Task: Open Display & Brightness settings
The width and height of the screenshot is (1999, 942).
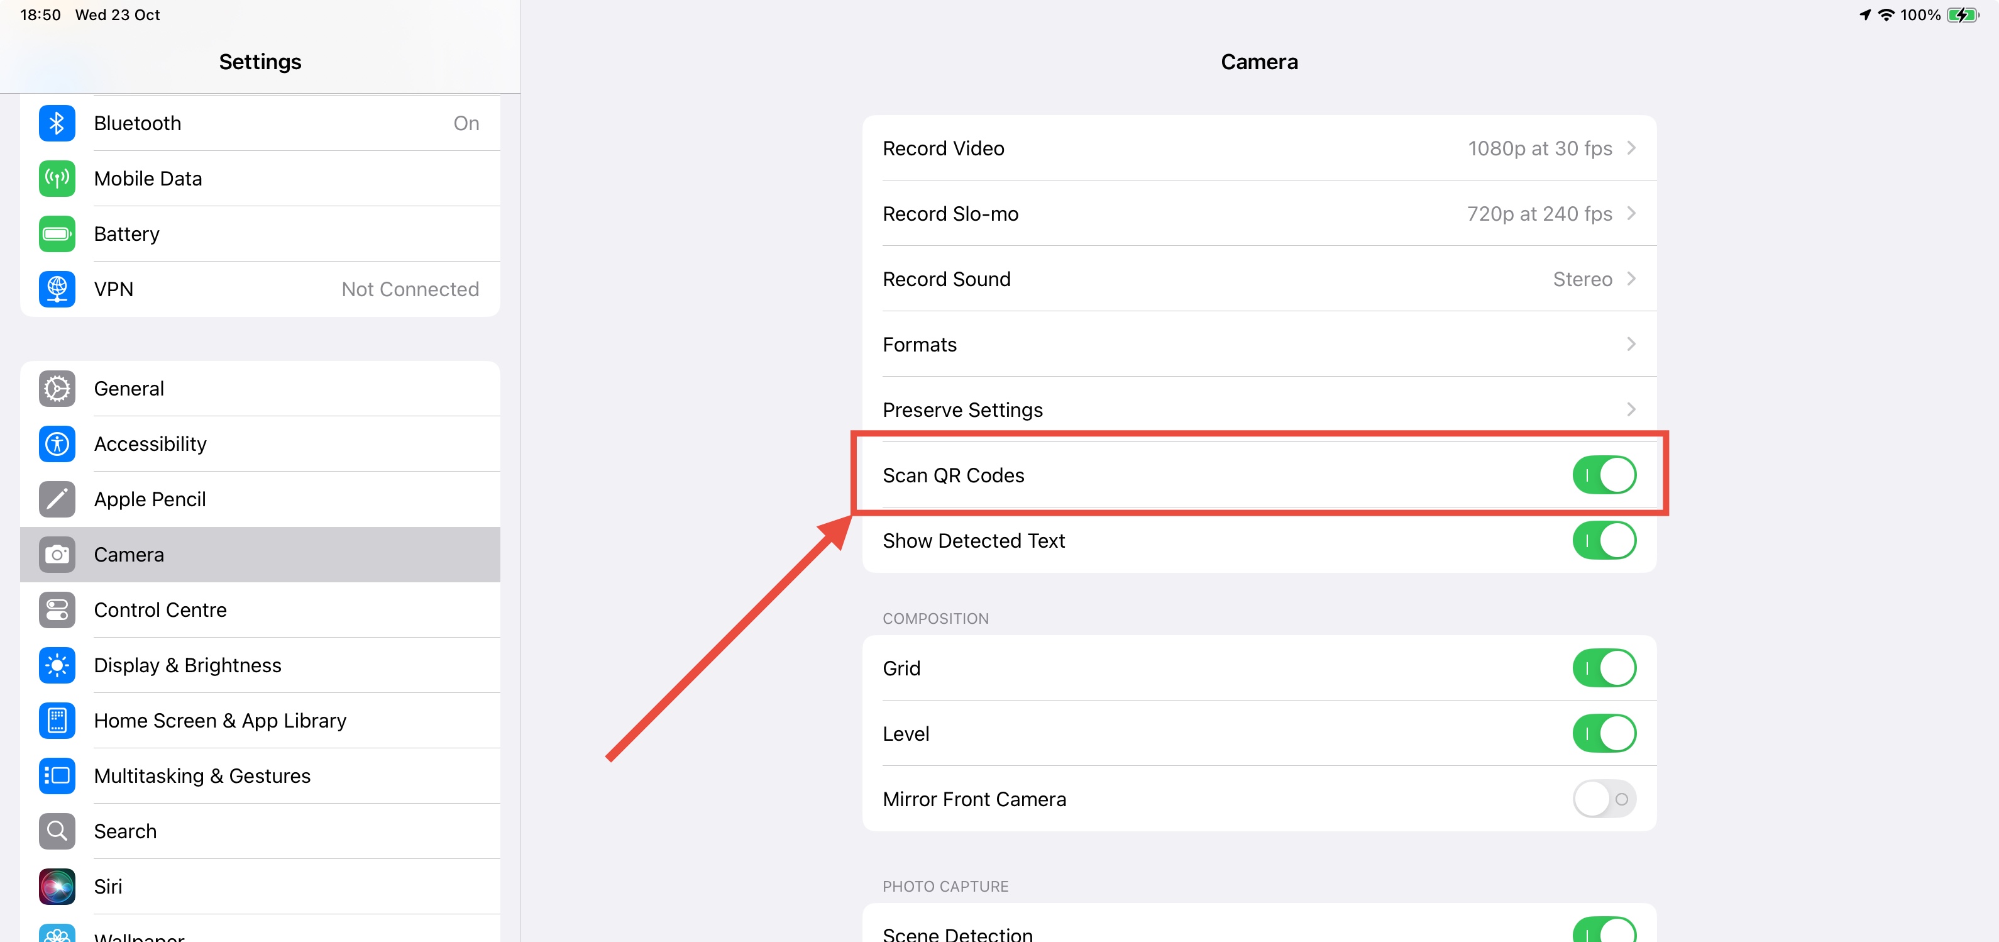Action: point(187,665)
